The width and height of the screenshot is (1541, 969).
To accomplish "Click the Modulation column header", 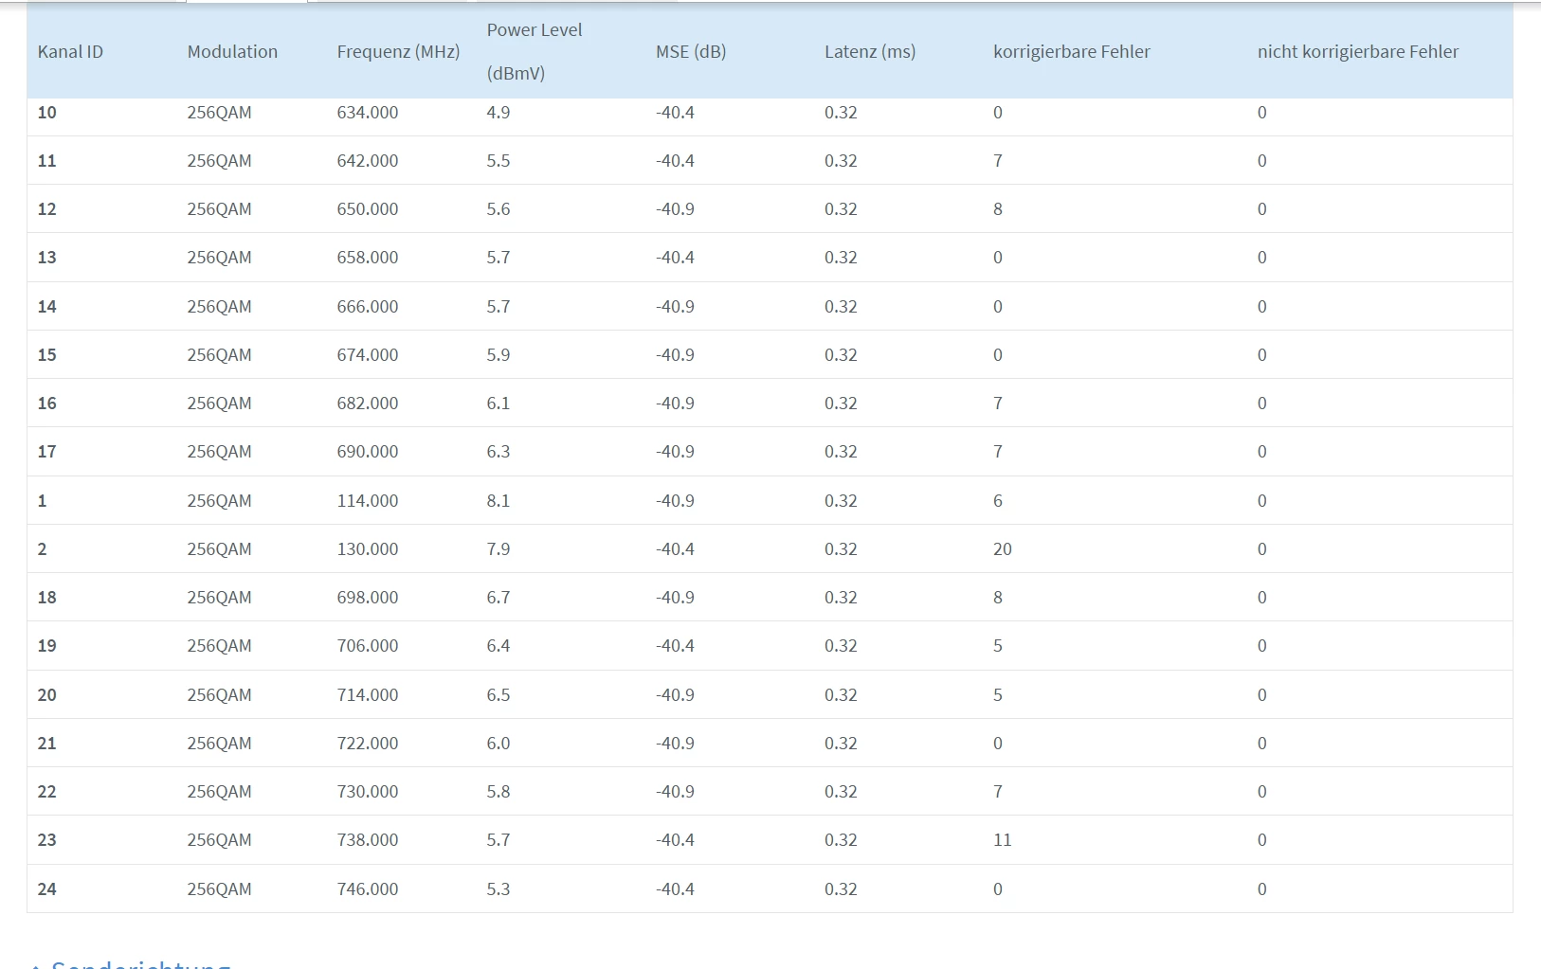I will (232, 52).
